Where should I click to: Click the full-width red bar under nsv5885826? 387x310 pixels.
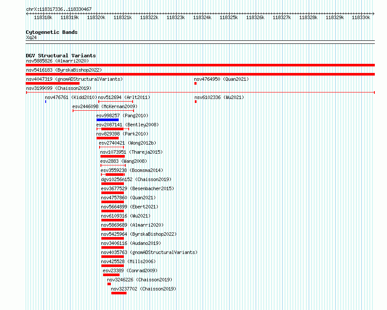pos(200,65)
